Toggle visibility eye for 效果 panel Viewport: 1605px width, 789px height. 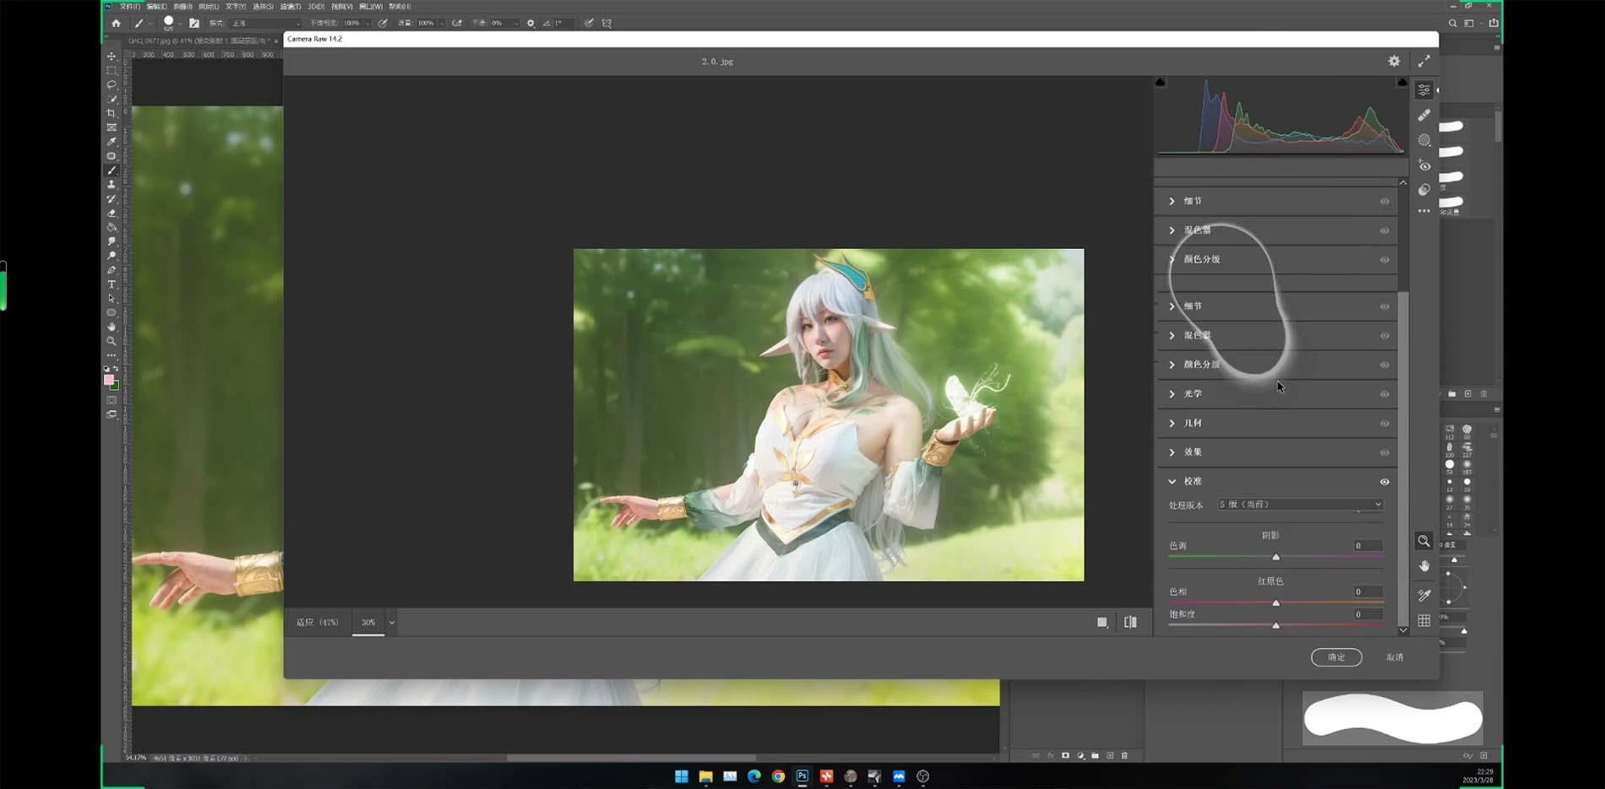(1385, 452)
